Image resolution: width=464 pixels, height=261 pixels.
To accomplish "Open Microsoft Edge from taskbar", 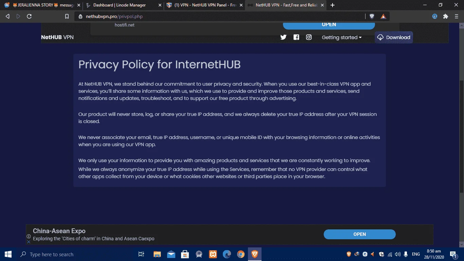I will pyautogui.click(x=227, y=254).
